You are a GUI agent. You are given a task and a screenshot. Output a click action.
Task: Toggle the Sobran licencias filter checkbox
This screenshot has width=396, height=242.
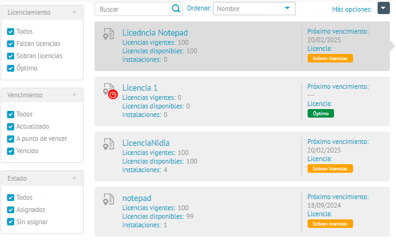(10, 56)
